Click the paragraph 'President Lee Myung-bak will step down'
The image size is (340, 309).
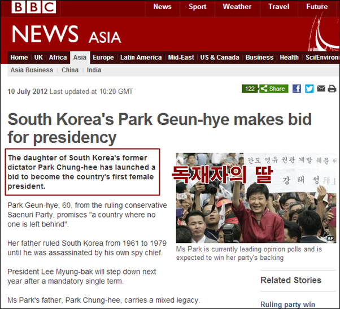pyautogui.click(x=82, y=276)
